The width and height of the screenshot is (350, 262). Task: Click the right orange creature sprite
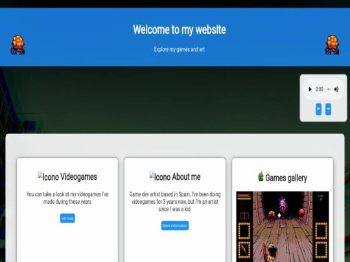click(332, 45)
